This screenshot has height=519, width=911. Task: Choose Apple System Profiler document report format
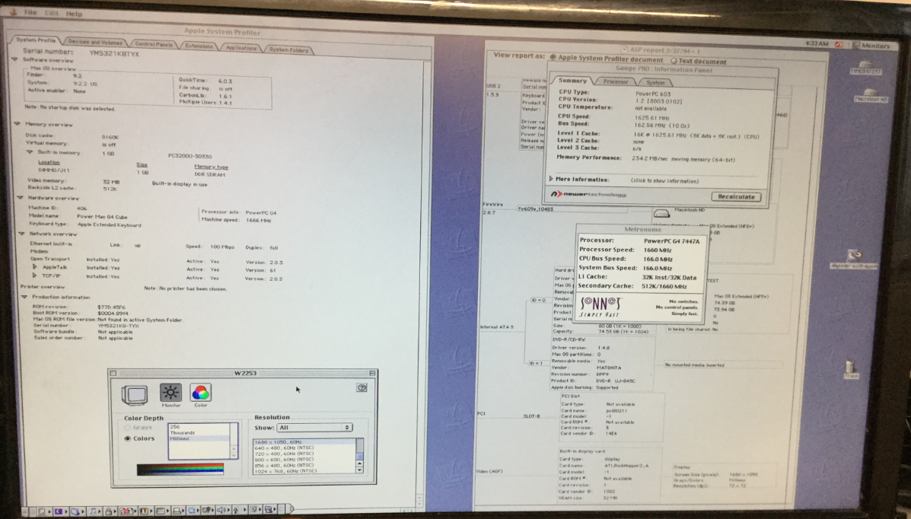[x=553, y=58]
